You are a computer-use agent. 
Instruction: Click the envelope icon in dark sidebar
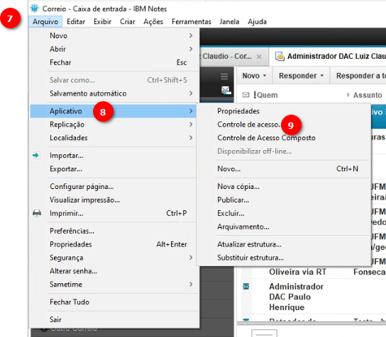226,90
